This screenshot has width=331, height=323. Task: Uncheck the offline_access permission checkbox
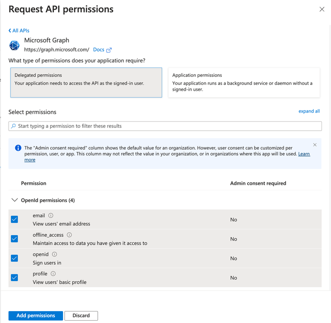14,239
